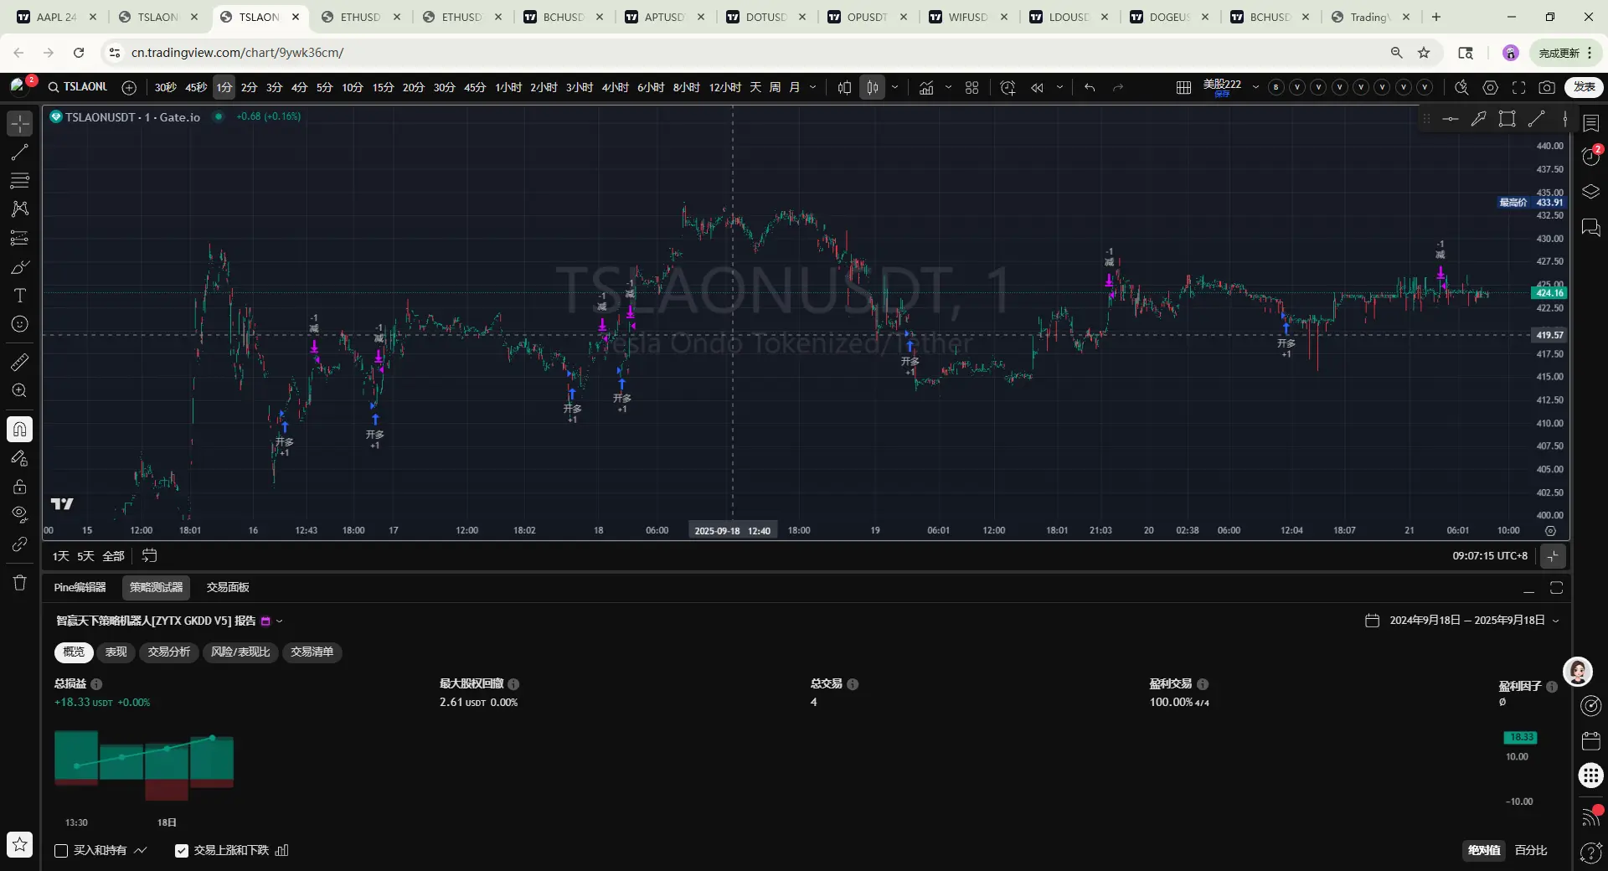Set range to 5 days
The height and width of the screenshot is (871, 1608).
point(85,556)
